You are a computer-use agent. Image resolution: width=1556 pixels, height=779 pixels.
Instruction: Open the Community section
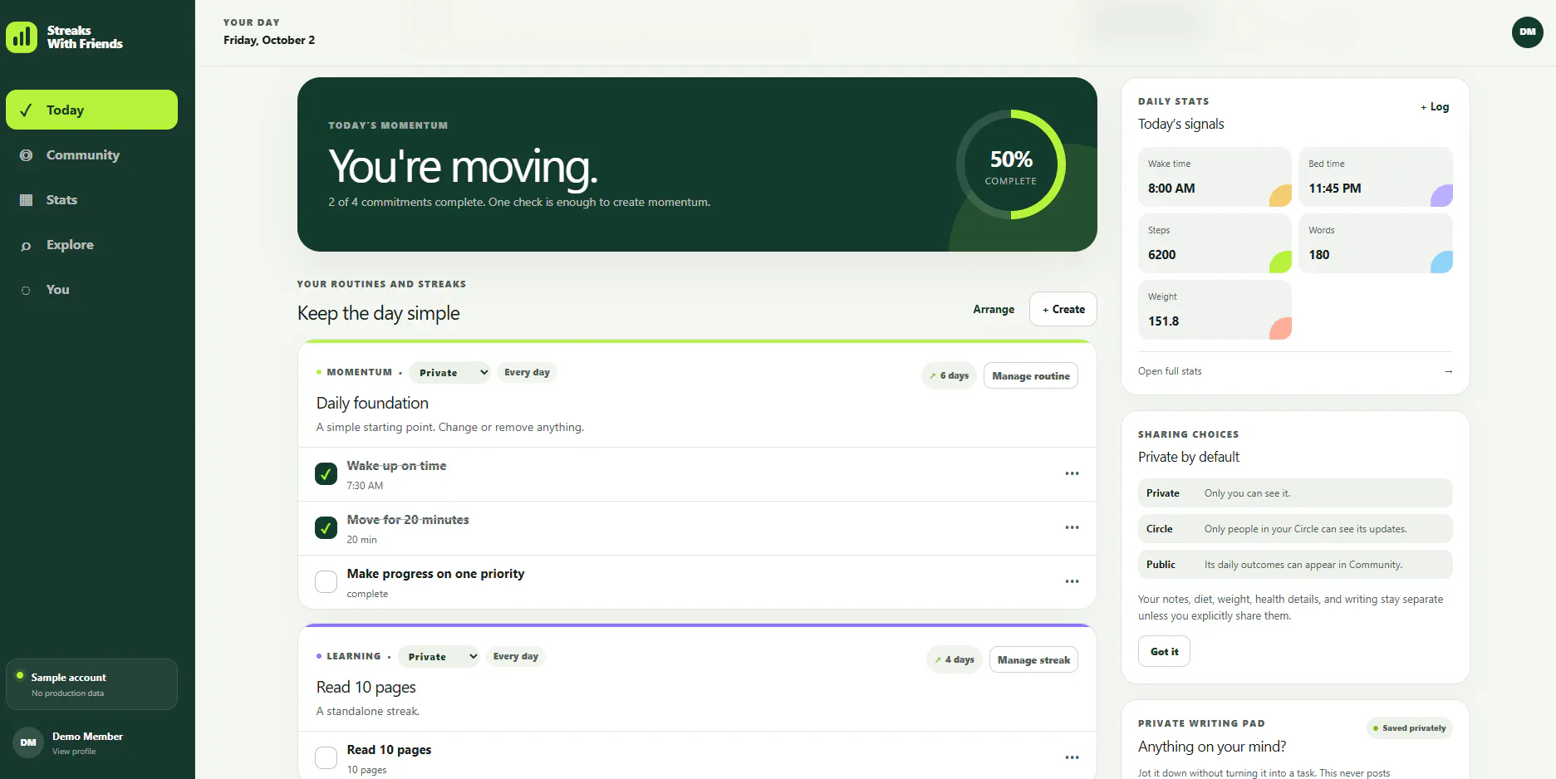(x=91, y=155)
